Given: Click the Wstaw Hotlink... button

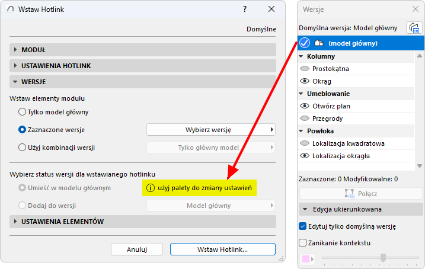Looking at the screenshot, I should point(222,249).
